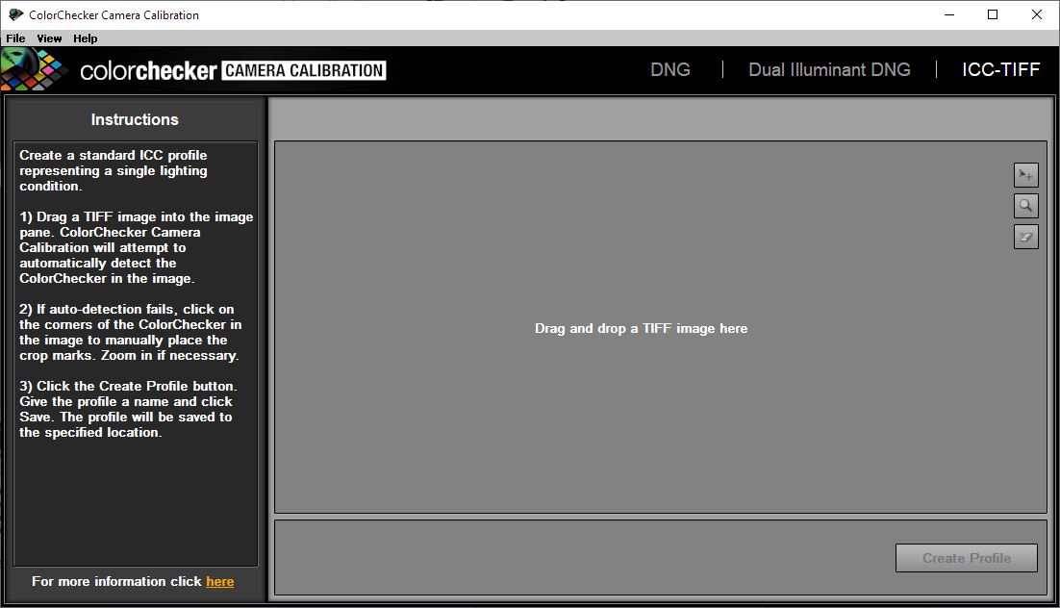Switch to Dual Illuminant DNG mode
The width and height of the screenshot is (1060, 608).
point(829,69)
